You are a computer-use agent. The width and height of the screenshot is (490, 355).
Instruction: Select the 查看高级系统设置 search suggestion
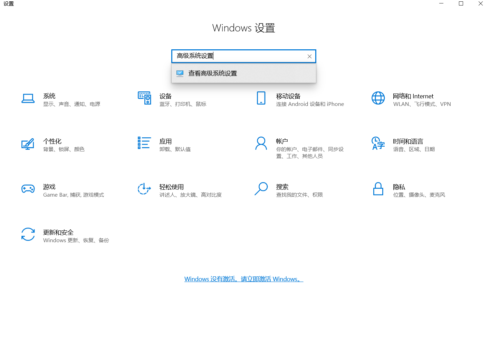(x=244, y=73)
